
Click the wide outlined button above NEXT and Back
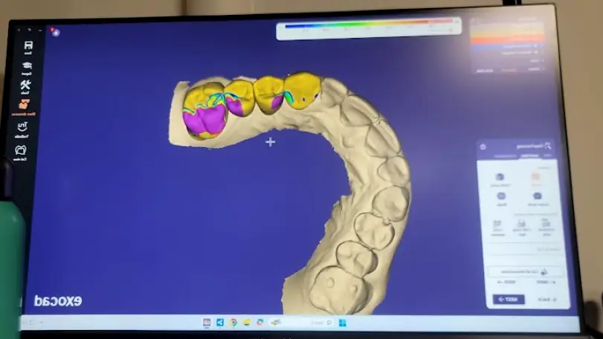[526, 272]
